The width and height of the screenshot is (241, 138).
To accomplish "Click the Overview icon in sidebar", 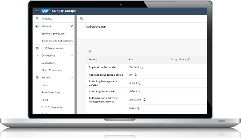I will pos(37,19).
